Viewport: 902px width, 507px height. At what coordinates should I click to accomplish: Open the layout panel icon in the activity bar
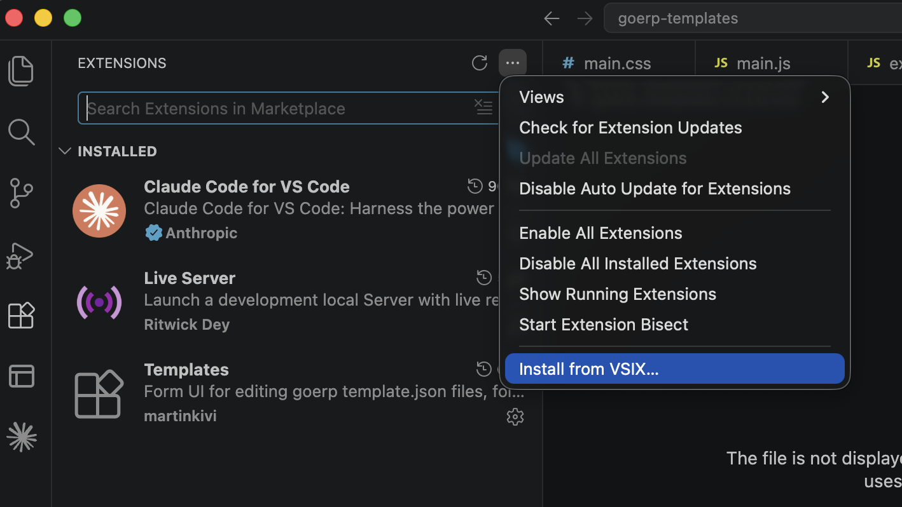pyautogui.click(x=21, y=376)
